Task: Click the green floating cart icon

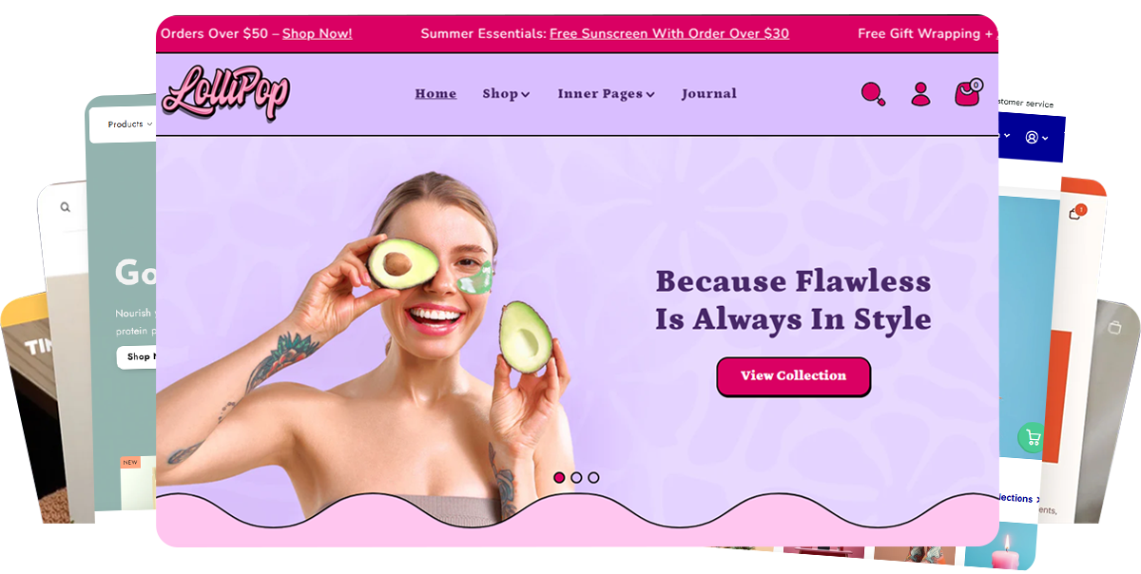Action: click(1031, 437)
